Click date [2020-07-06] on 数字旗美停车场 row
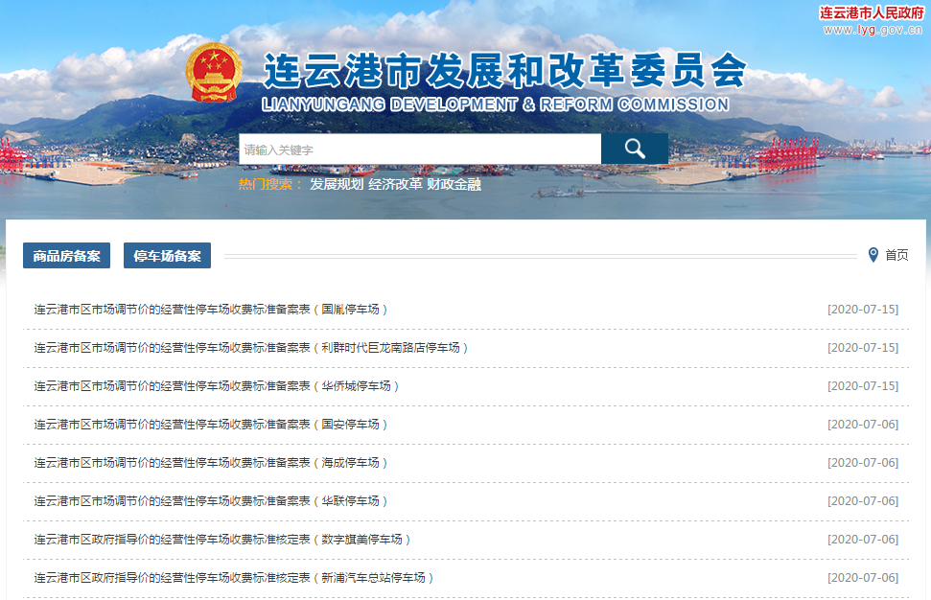Screen dimensions: 931x600 863,540
